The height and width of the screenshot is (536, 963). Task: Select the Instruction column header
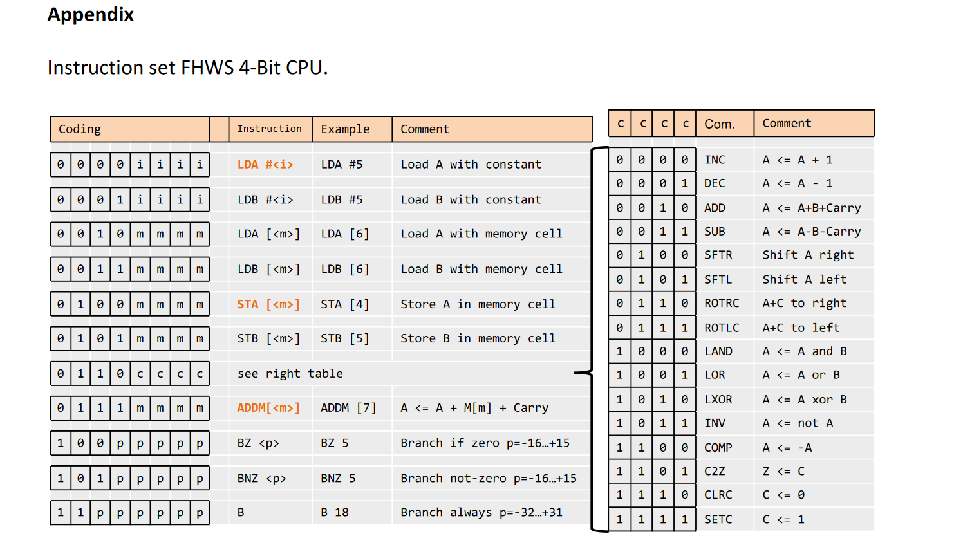click(x=269, y=129)
